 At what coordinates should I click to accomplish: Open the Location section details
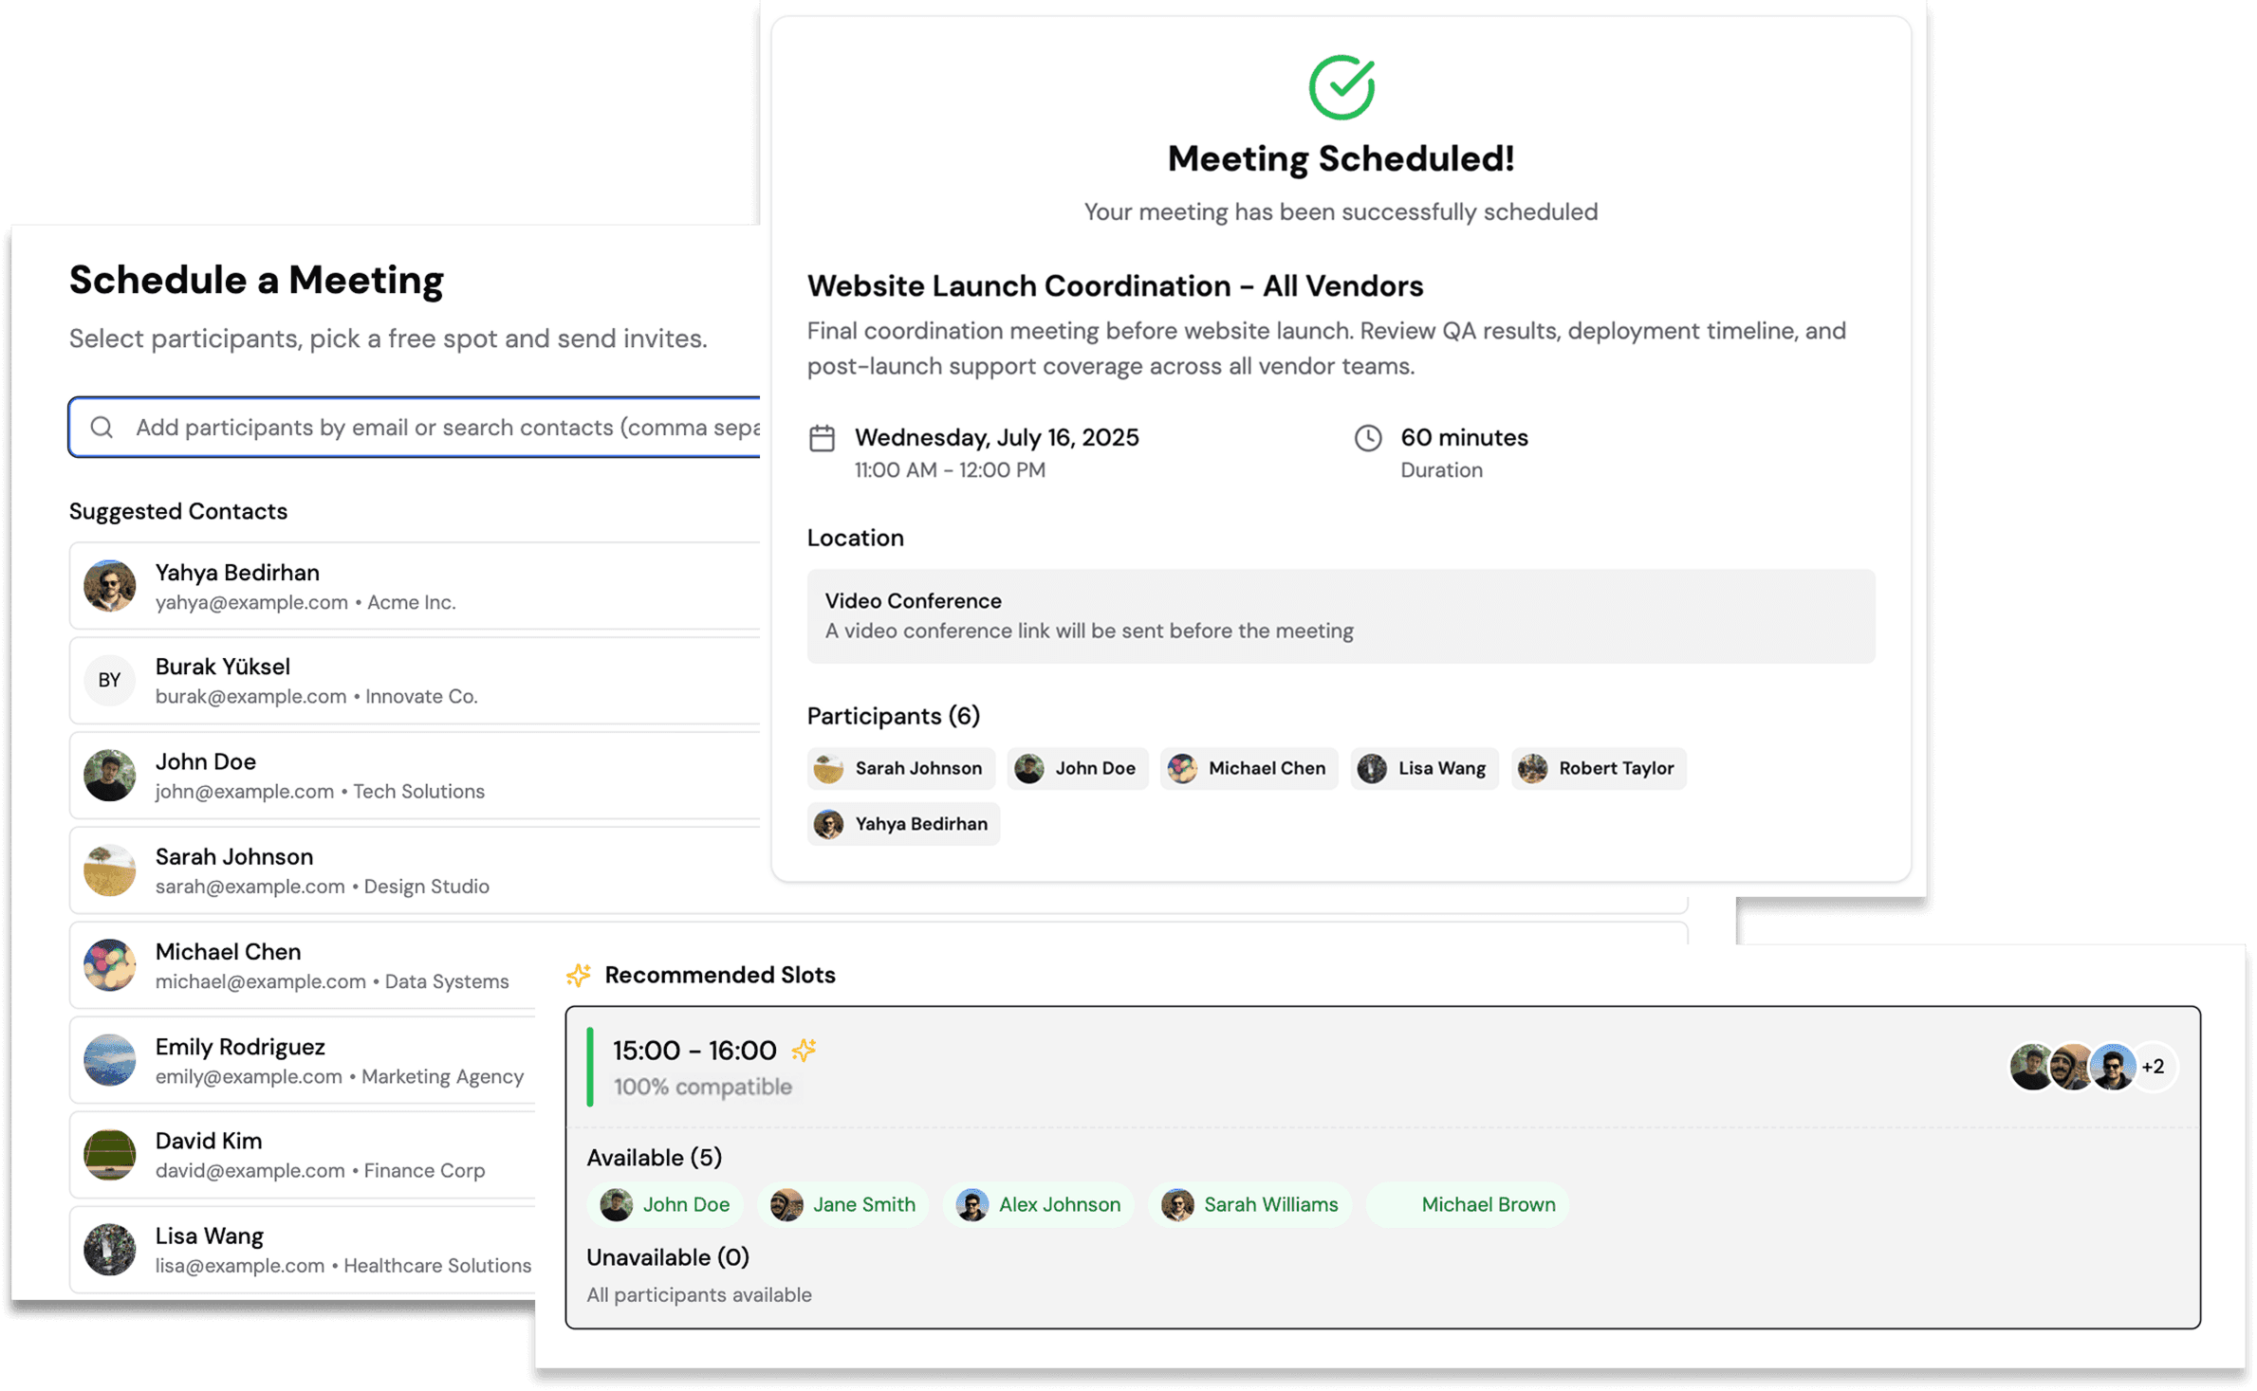[855, 538]
